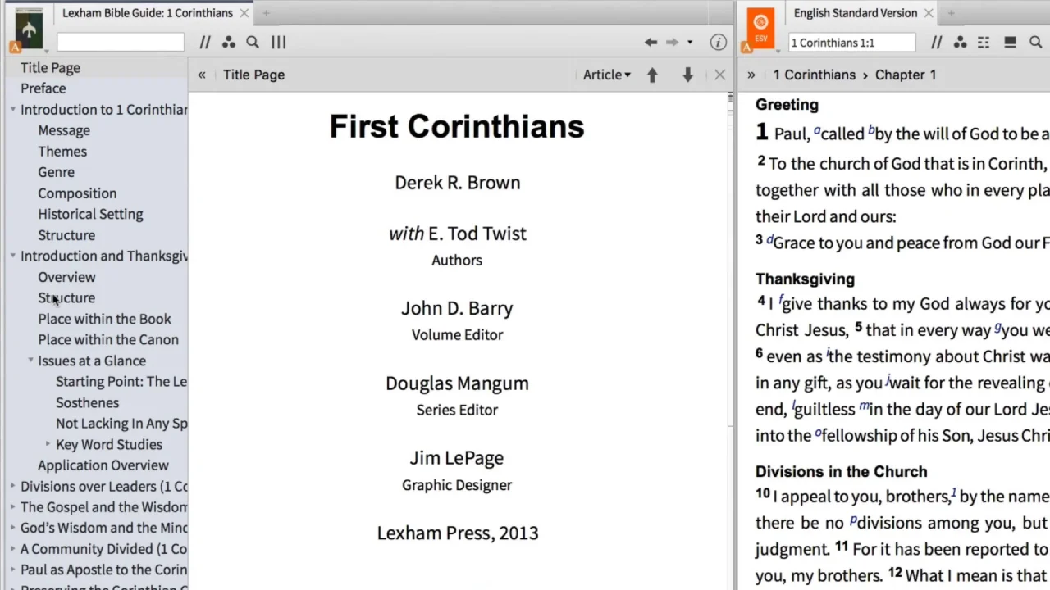Open Message under Introduction
The image size is (1050, 590).
click(x=64, y=130)
